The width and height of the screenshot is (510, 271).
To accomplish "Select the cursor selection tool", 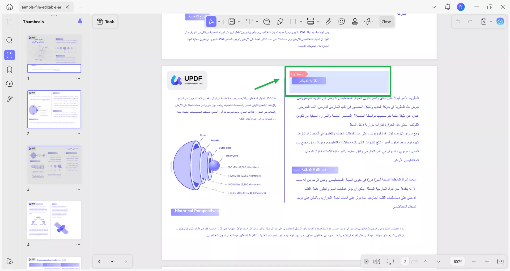I will click(x=211, y=22).
